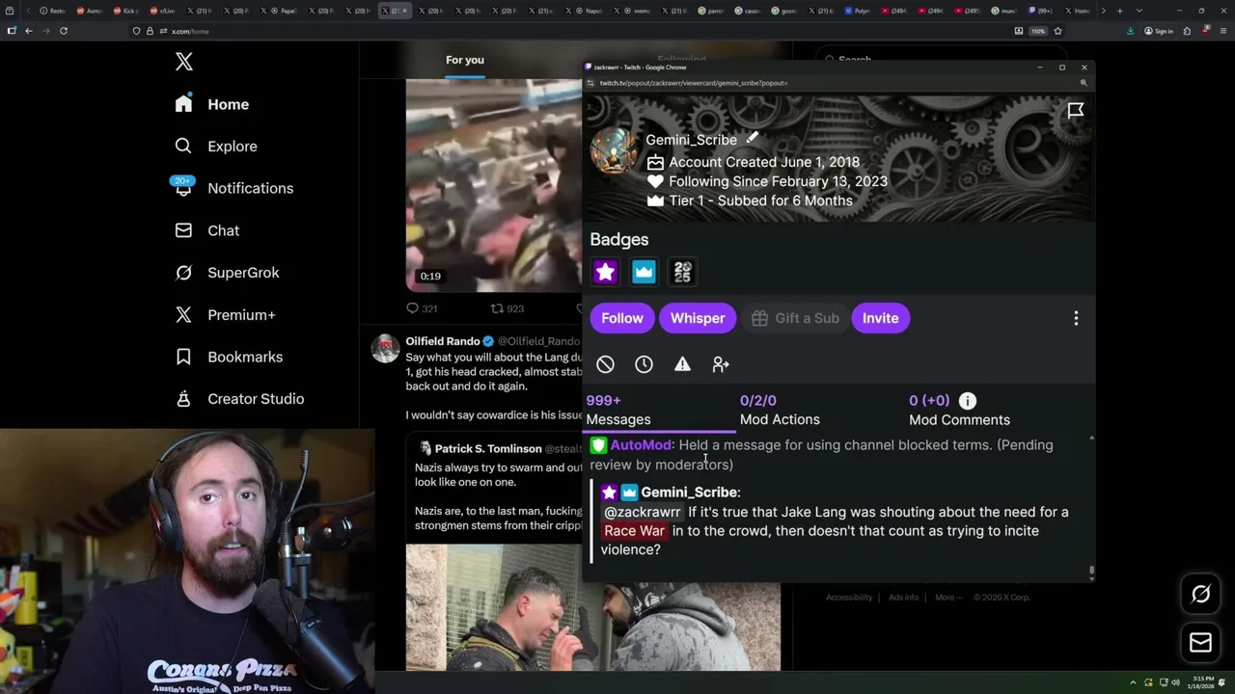This screenshot has height=694, width=1235.
Task: Click the Chat envelope icon in sidebar
Action: 183,230
